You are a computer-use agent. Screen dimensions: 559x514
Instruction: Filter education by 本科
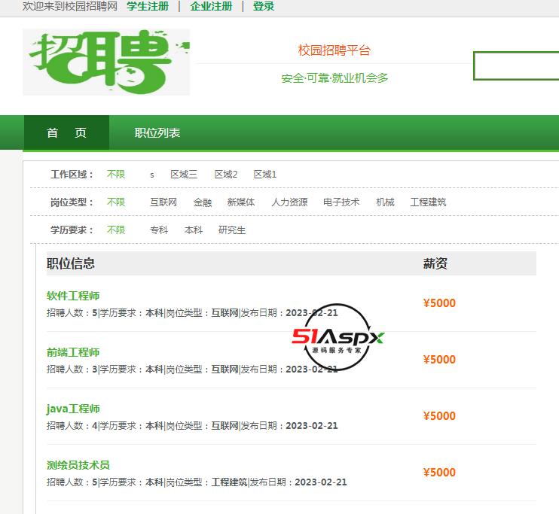click(x=194, y=230)
